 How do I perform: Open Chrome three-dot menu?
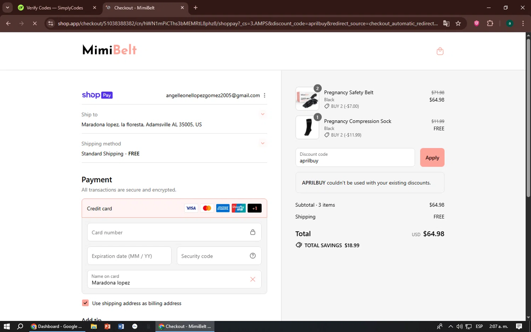(x=523, y=23)
